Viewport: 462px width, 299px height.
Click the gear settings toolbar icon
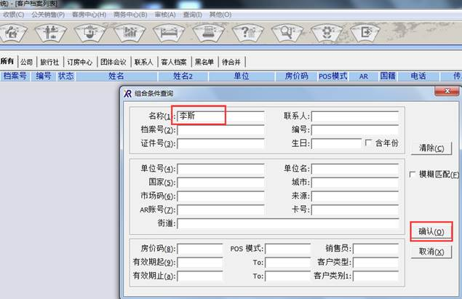pos(327,33)
